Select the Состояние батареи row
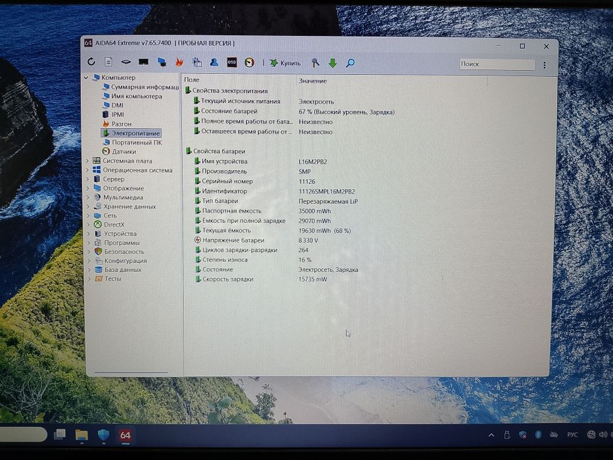The height and width of the screenshot is (460, 613). click(x=225, y=111)
